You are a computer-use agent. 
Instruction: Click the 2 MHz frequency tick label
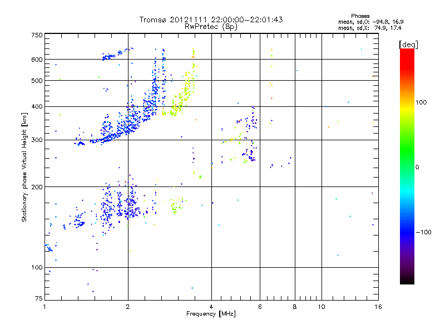point(128,307)
